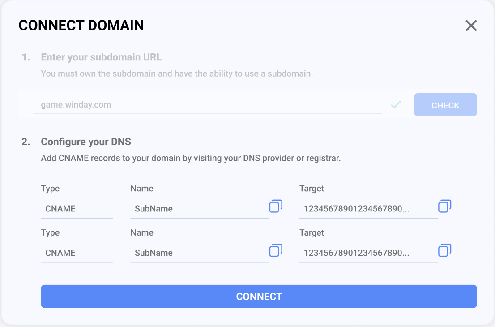Select the first row CNAME type field

click(x=77, y=209)
